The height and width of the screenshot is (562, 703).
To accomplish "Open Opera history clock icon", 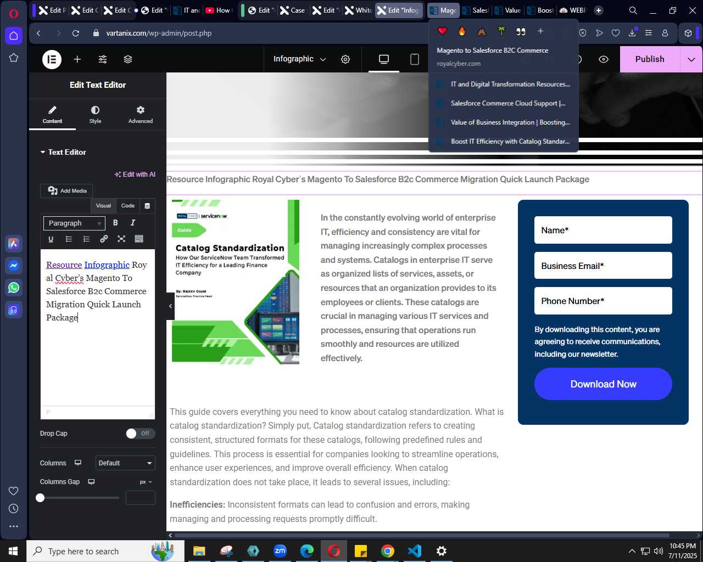I will coord(14,509).
